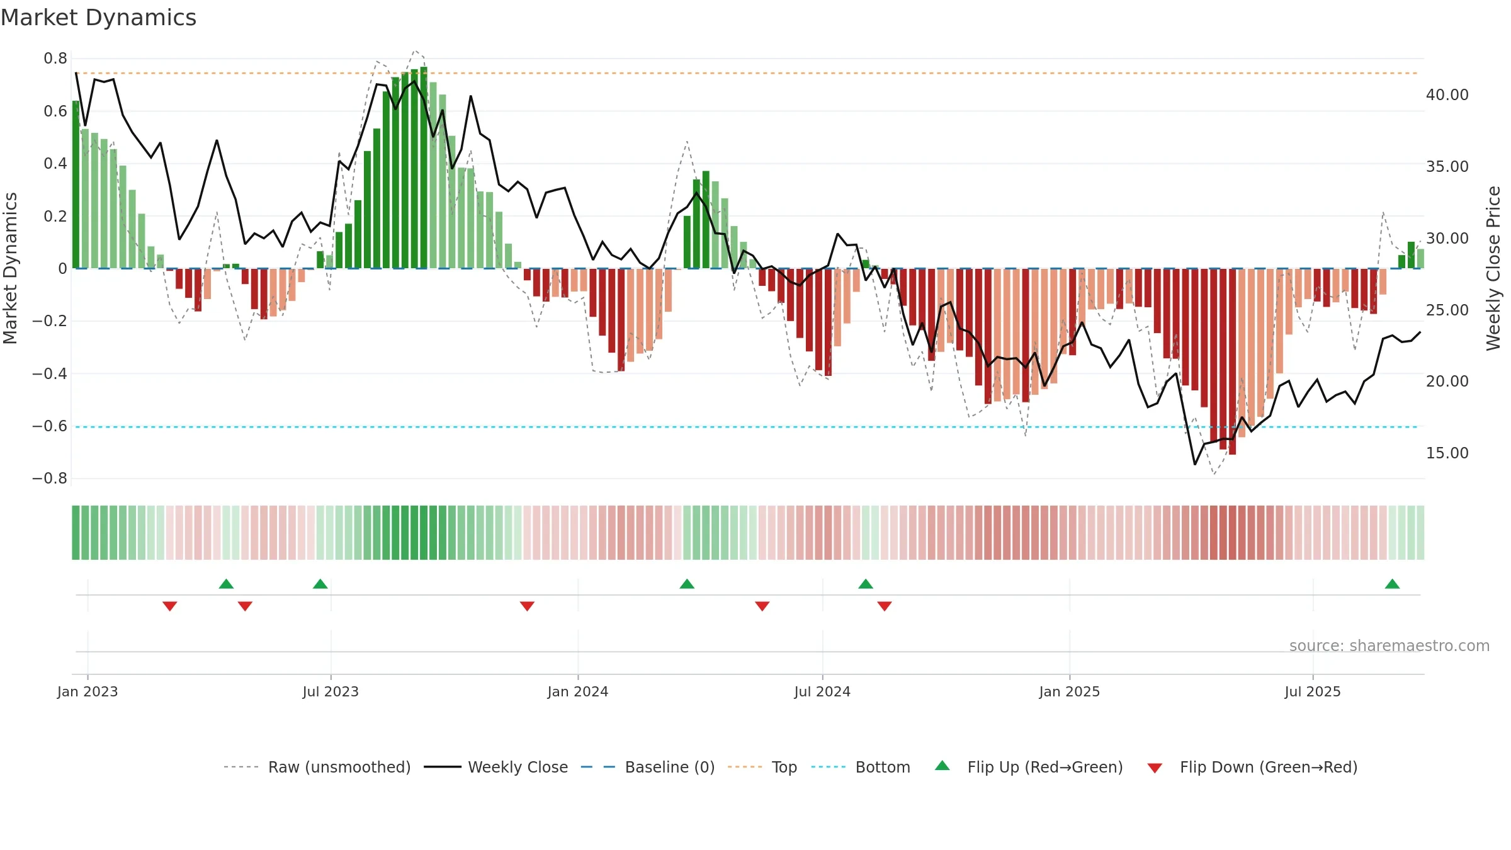Click the red flip-down marker before Jul 2024

tap(762, 606)
